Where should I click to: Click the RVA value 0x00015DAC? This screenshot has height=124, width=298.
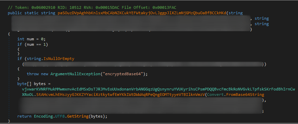point(108,7)
